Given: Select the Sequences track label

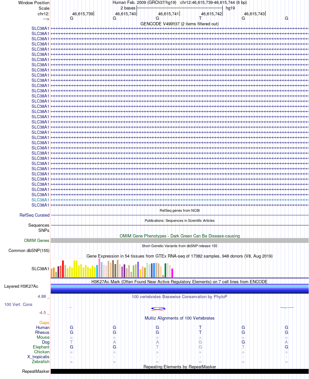Looking at the screenshot, I should (39, 225).
